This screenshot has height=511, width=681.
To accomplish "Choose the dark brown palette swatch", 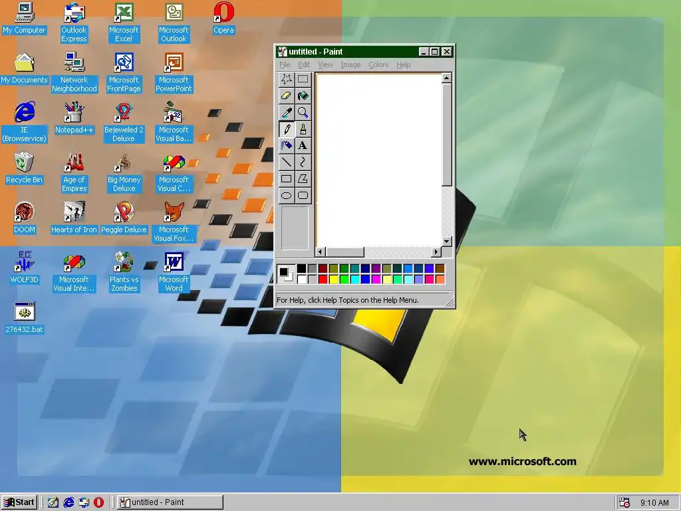I will coord(440,269).
